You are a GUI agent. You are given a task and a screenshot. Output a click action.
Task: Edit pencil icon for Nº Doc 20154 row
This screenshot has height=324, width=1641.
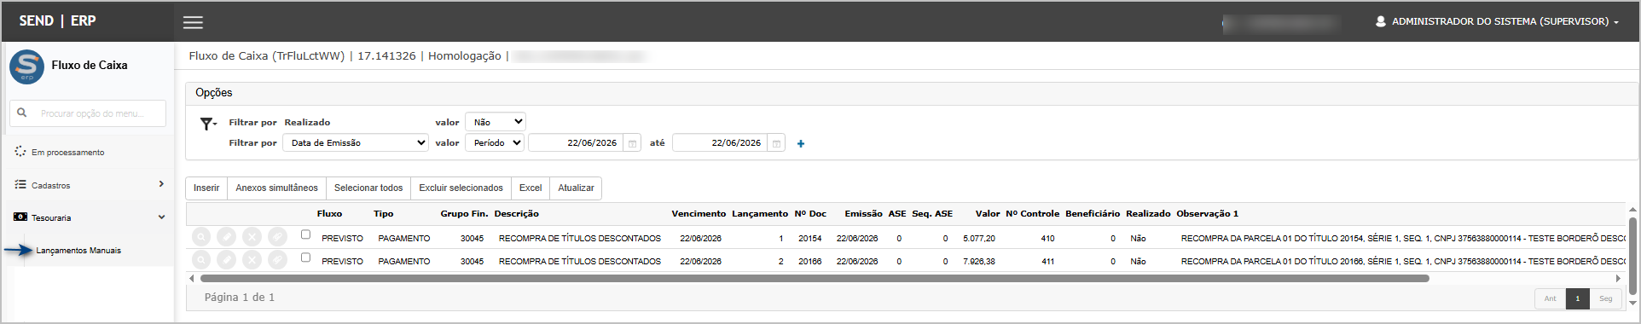click(226, 237)
